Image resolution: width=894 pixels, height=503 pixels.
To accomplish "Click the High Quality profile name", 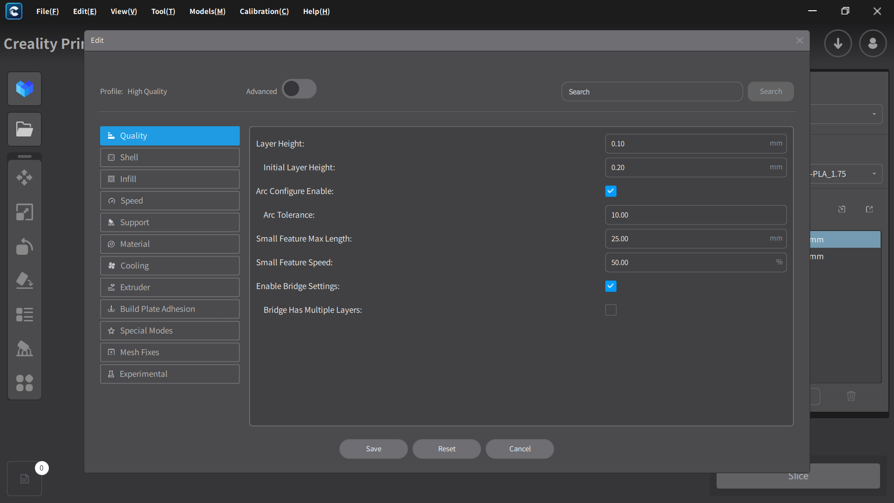I will [x=147, y=91].
